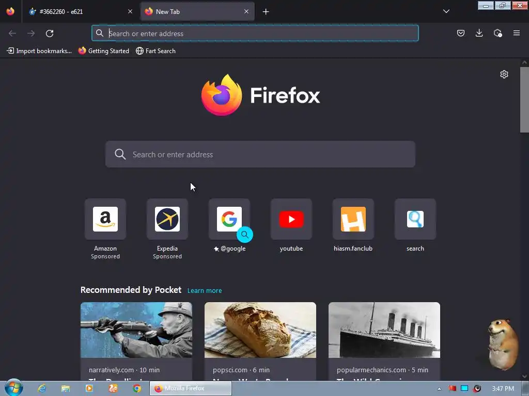Screen dimensions: 529x396
Task: Open the narratively.com story thumbnail
Action: [x=136, y=330]
